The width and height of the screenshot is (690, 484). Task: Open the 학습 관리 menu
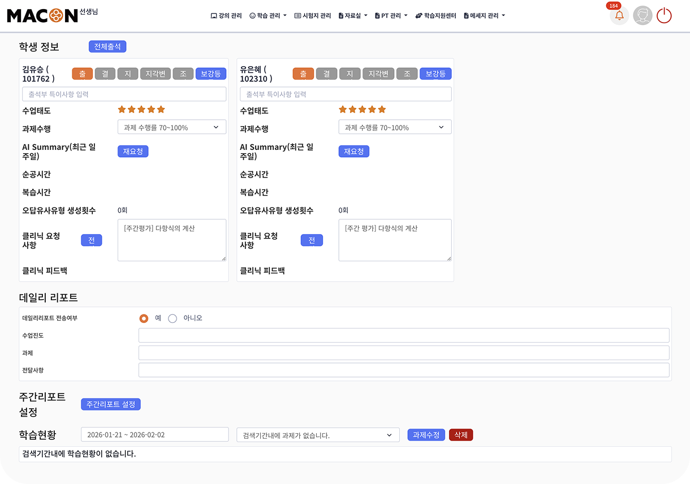coord(268,16)
